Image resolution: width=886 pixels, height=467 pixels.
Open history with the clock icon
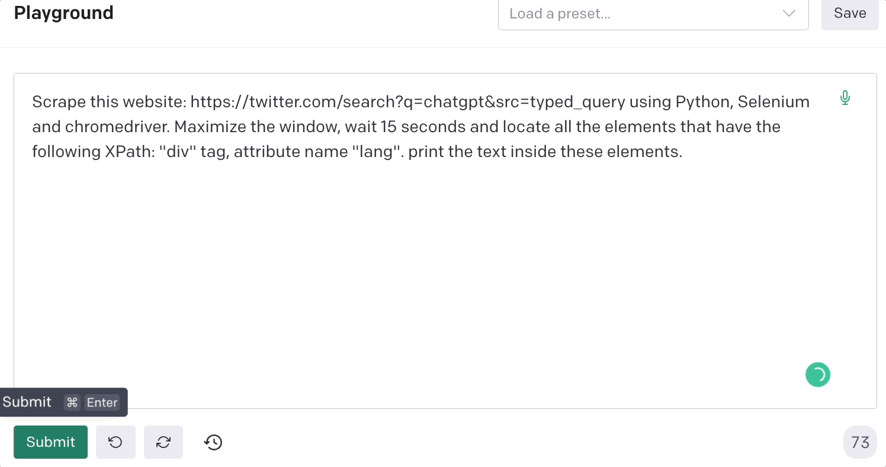click(213, 442)
